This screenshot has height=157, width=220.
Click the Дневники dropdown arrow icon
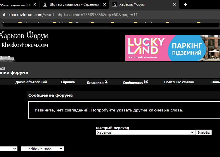[107, 82]
